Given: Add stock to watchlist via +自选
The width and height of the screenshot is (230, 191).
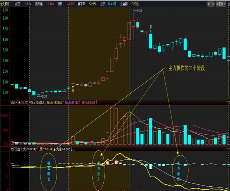Looking at the screenshot, I should [x=219, y=4].
